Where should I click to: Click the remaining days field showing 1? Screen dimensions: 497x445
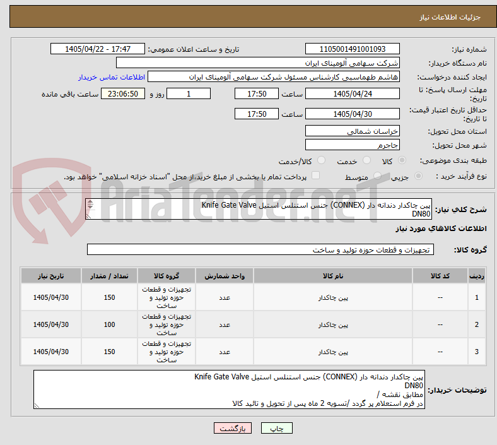tap(189, 93)
